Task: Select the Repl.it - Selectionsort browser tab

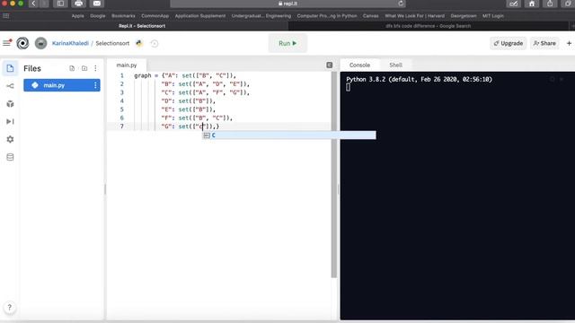Action: pyautogui.click(x=142, y=26)
